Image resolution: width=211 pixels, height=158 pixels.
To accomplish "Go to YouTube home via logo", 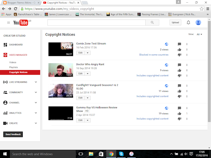I will click(x=21, y=23).
